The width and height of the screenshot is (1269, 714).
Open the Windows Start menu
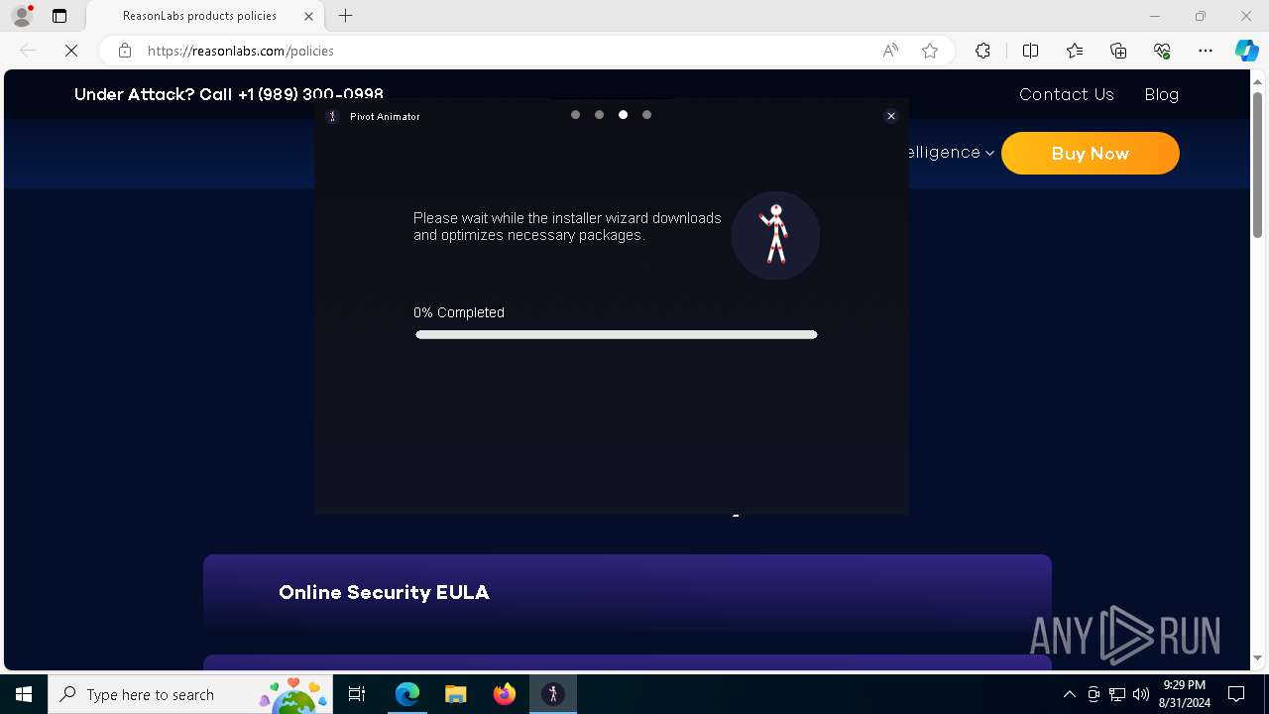point(24,694)
